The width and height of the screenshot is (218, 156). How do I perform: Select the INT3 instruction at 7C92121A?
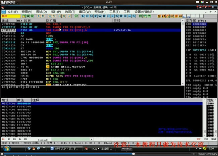(x=91, y=36)
